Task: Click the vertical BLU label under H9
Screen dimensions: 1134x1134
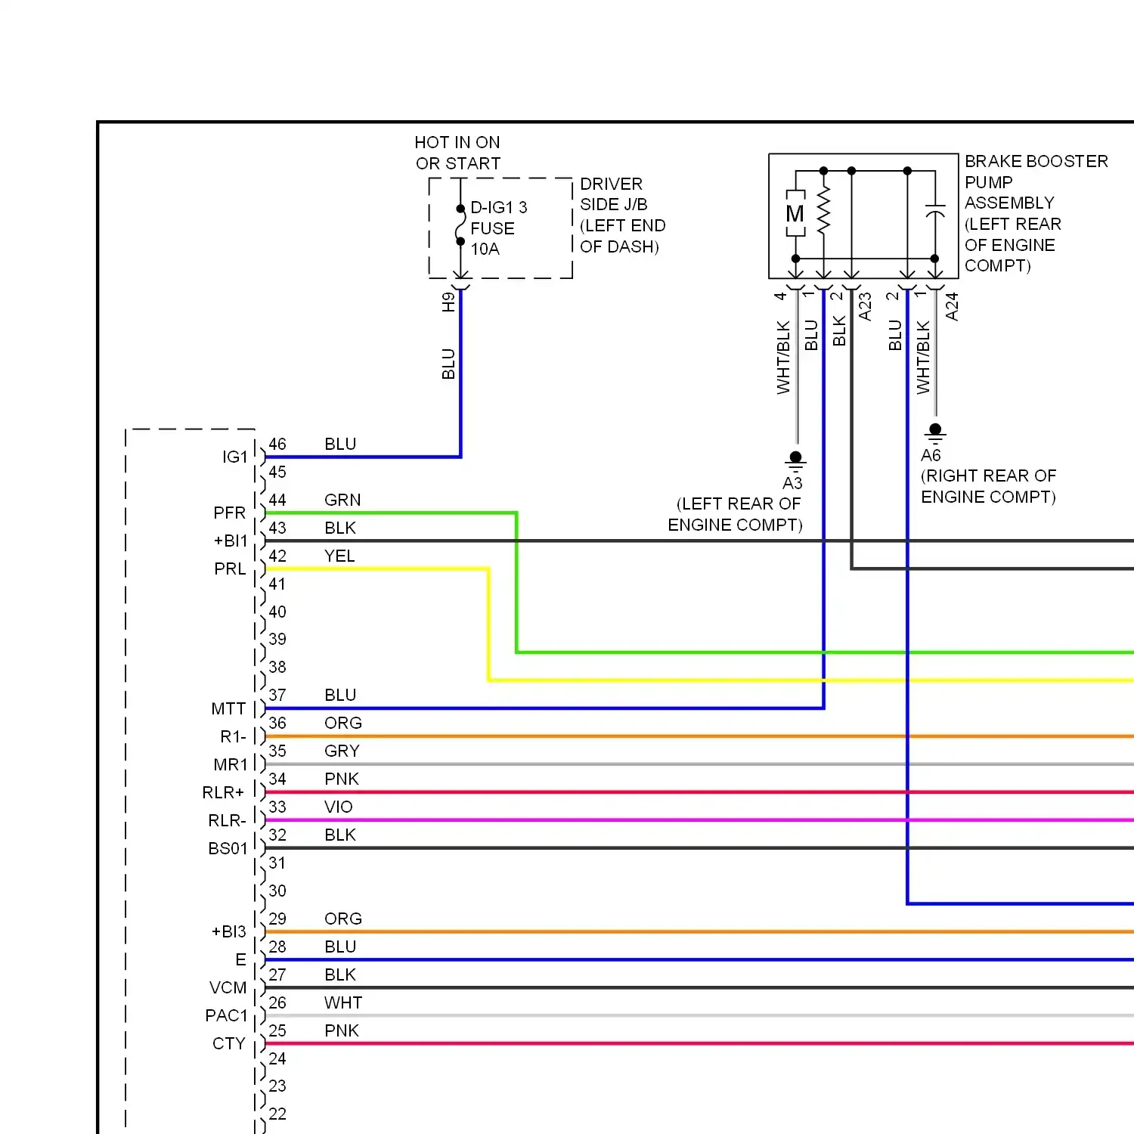Action: coord(448,364)
